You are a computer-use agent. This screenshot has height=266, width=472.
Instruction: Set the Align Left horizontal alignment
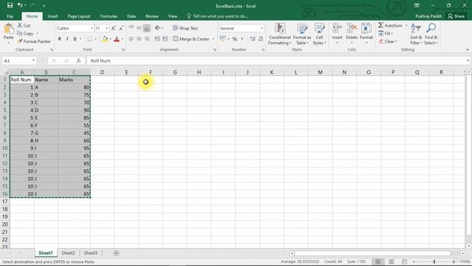tap(131, 39)
